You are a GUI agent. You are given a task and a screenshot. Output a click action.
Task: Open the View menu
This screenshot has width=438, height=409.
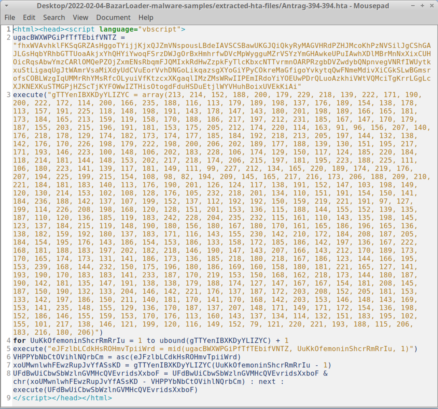pos(80,18)
